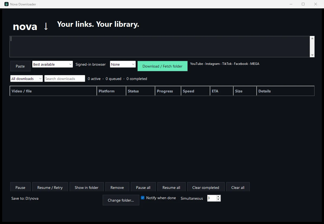Open the Best available quality dropdown
The image size is (324, 224).
pos(53,64)
